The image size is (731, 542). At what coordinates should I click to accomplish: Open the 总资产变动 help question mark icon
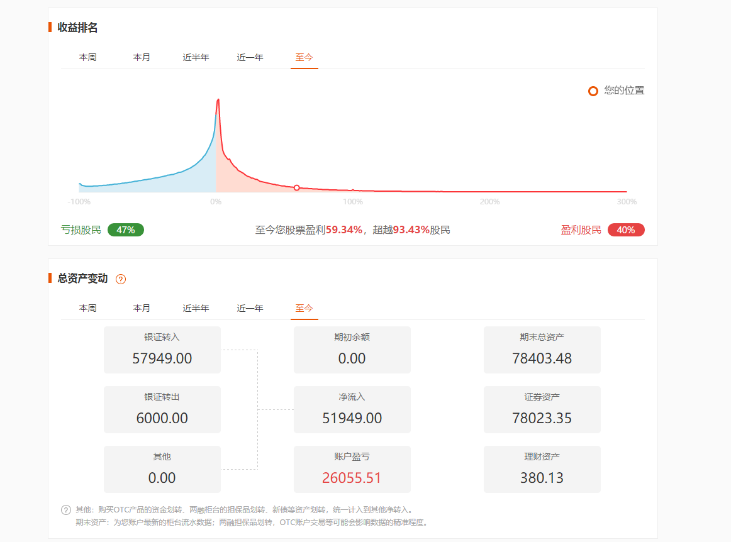[x=121, y=279]
